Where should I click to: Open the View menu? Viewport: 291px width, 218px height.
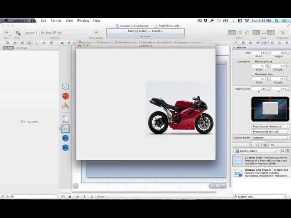(69, 20)
